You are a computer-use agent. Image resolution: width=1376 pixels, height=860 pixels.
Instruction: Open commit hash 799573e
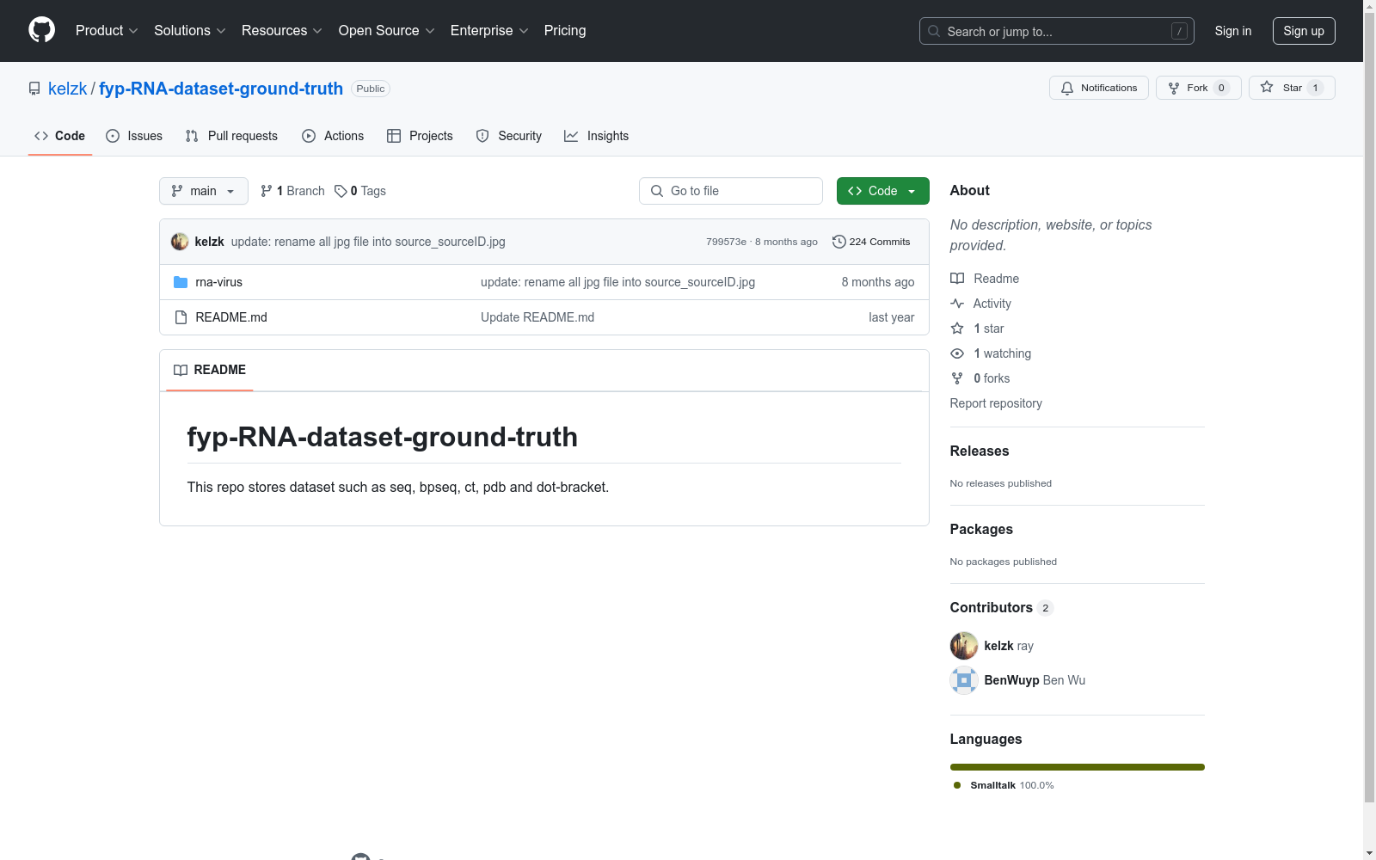(x=727, y=242)
